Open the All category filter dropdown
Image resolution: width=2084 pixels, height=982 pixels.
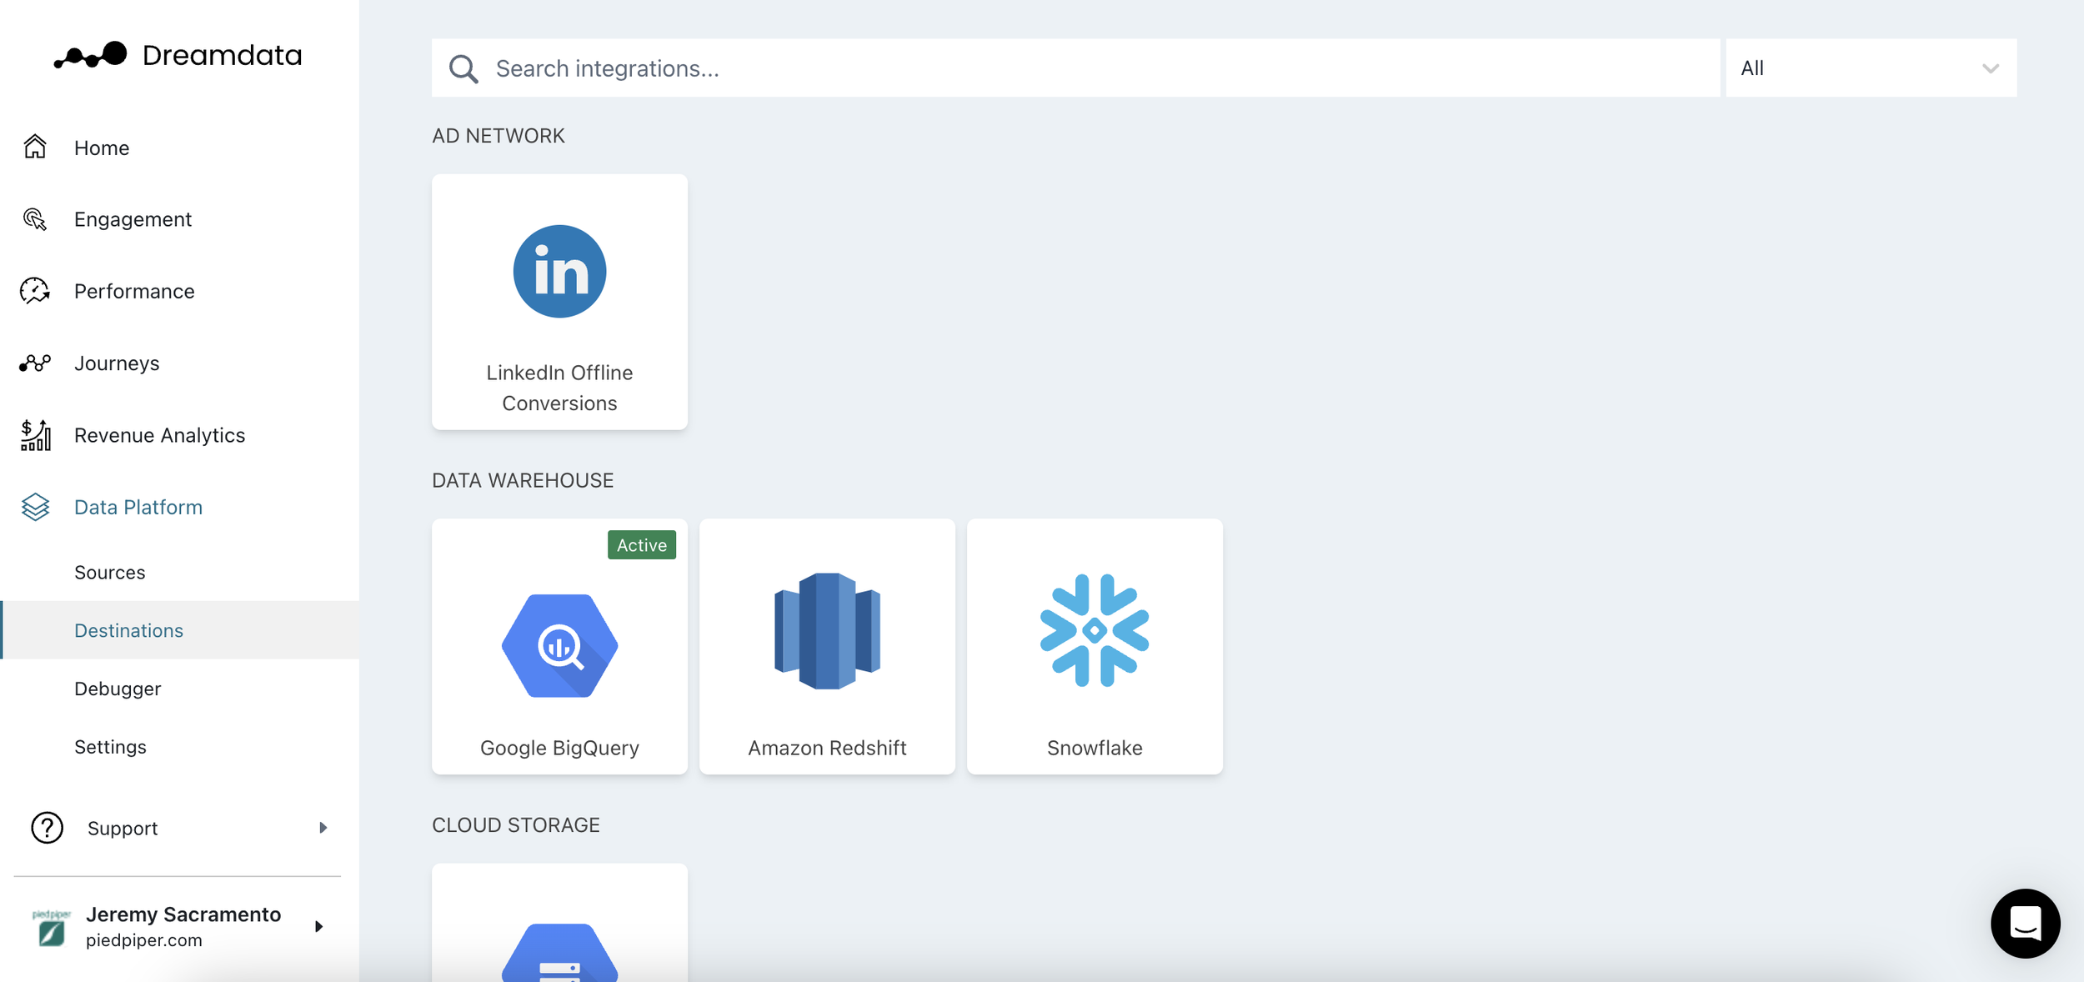click(1871, 68)
